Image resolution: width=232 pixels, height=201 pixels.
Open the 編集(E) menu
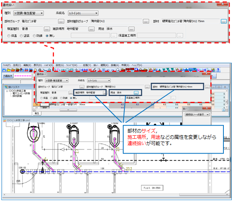point(27,65)
